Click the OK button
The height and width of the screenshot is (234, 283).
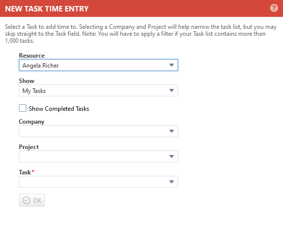(x=32, y=200)
